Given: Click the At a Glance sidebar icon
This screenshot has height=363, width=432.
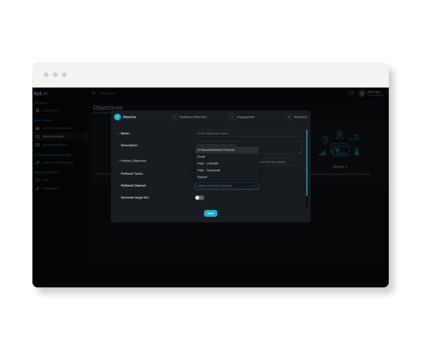Looking at the screenshot, I should 37,110.
